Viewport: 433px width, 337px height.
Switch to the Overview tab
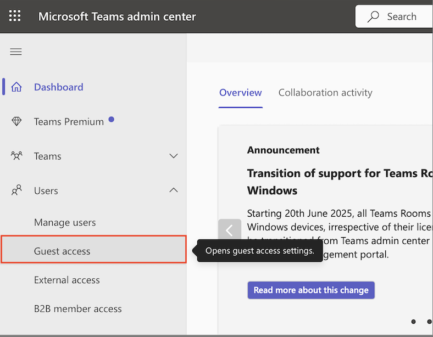[240, 93]
